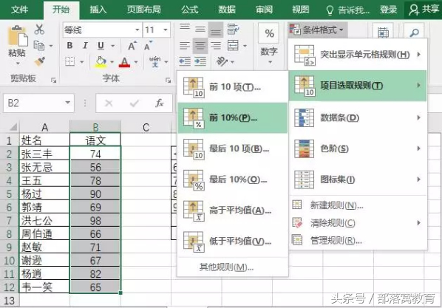Select 前 10%(P) rule
Screen dimensions: 442x308
pos(233,117)
